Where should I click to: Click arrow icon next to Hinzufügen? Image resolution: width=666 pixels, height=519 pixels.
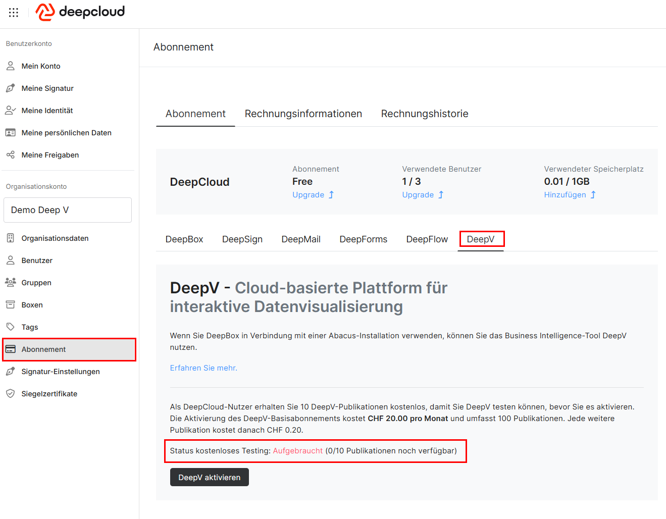(x=593, y=195)
